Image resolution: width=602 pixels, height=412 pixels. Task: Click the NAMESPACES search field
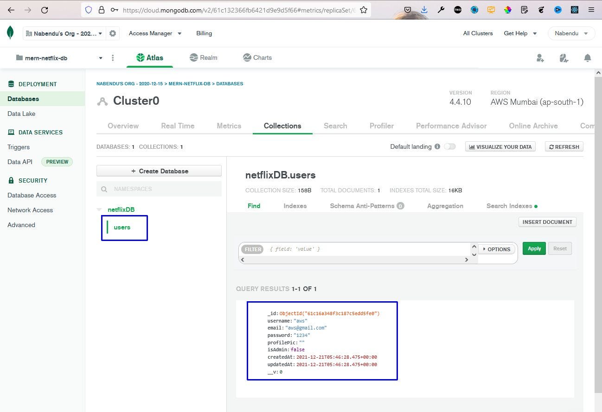point(159,189)
